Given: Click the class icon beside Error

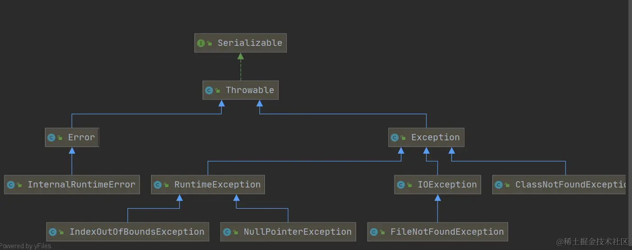Looking at the screenshot, I should [x=51, y=138].
